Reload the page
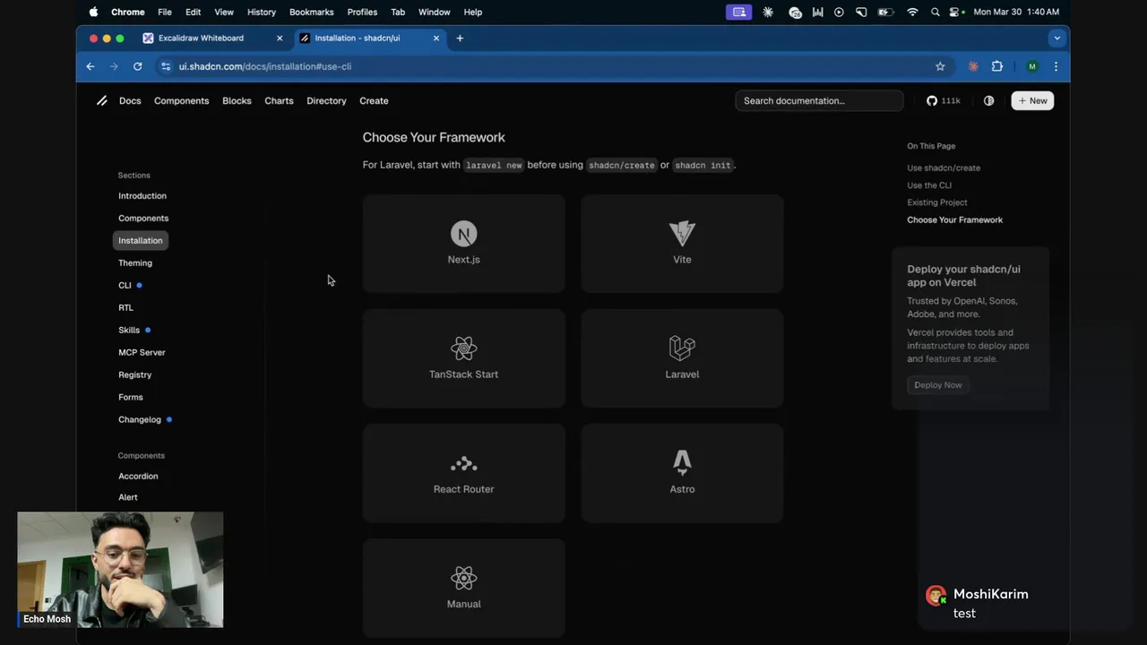 pyautogui.click(x=137, y=66)
